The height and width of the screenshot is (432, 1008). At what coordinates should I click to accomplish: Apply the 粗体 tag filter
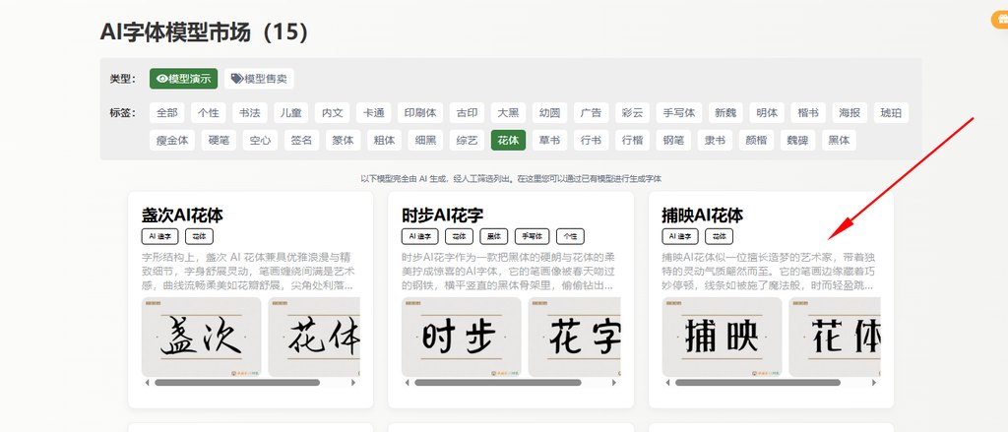coord(384,140)
